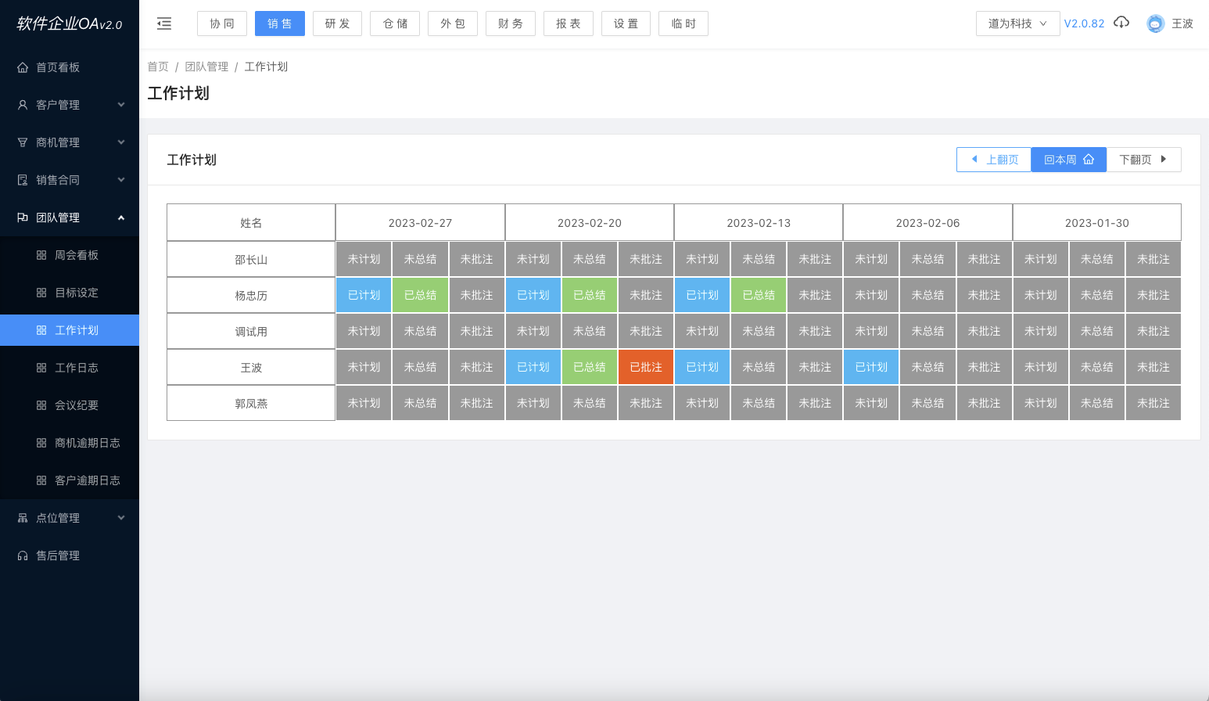Screen dimensions: 1209x701
Task: Click the 团队管理 breadcrumb link
Action: (x=206, y=67)
